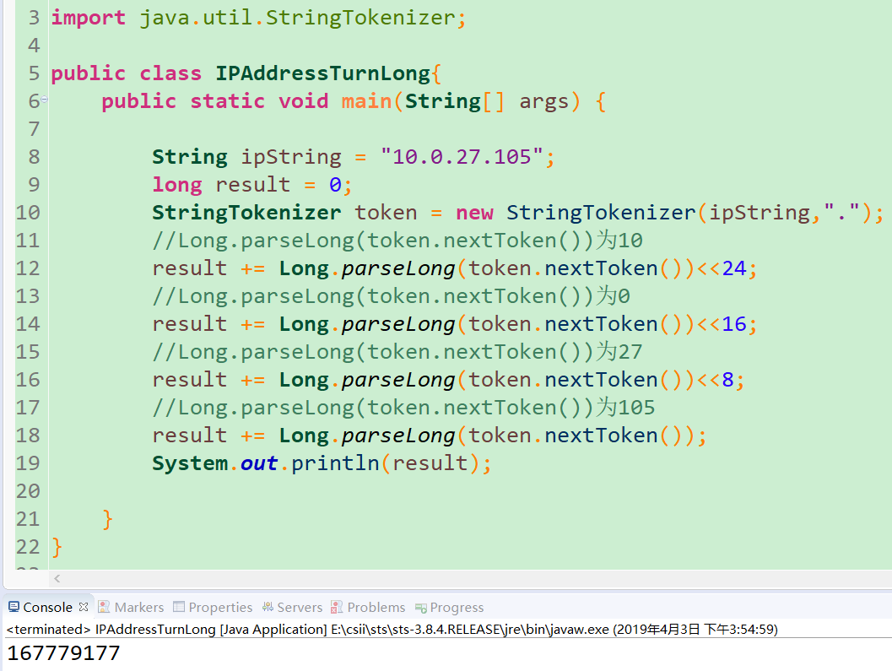Click the last parseLong statement on line 18
The image size is (892, 671).
(429, 436)
